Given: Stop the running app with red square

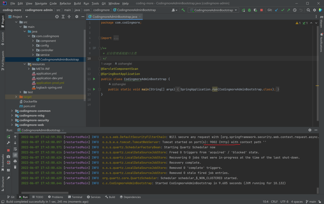Looking at the screenshot, I should [x=262, y=10].
